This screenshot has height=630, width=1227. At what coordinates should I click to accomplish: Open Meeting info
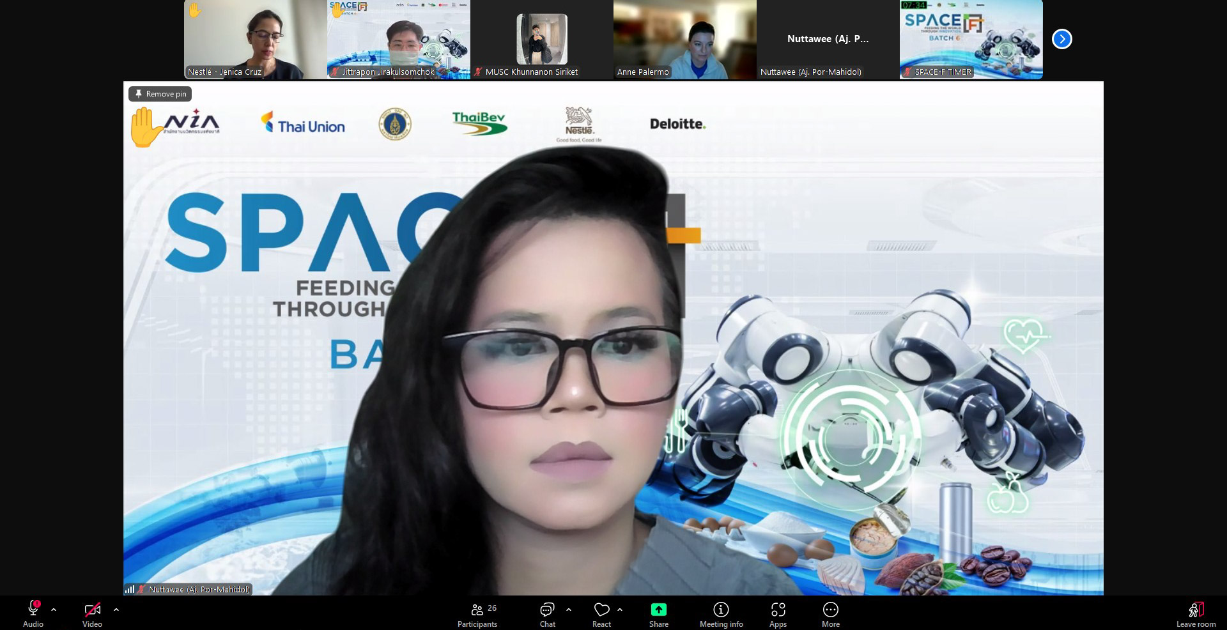[x=721, y=610]
